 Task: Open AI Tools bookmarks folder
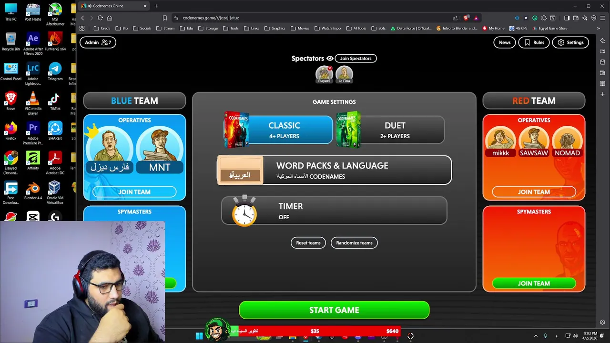point(356,28)
